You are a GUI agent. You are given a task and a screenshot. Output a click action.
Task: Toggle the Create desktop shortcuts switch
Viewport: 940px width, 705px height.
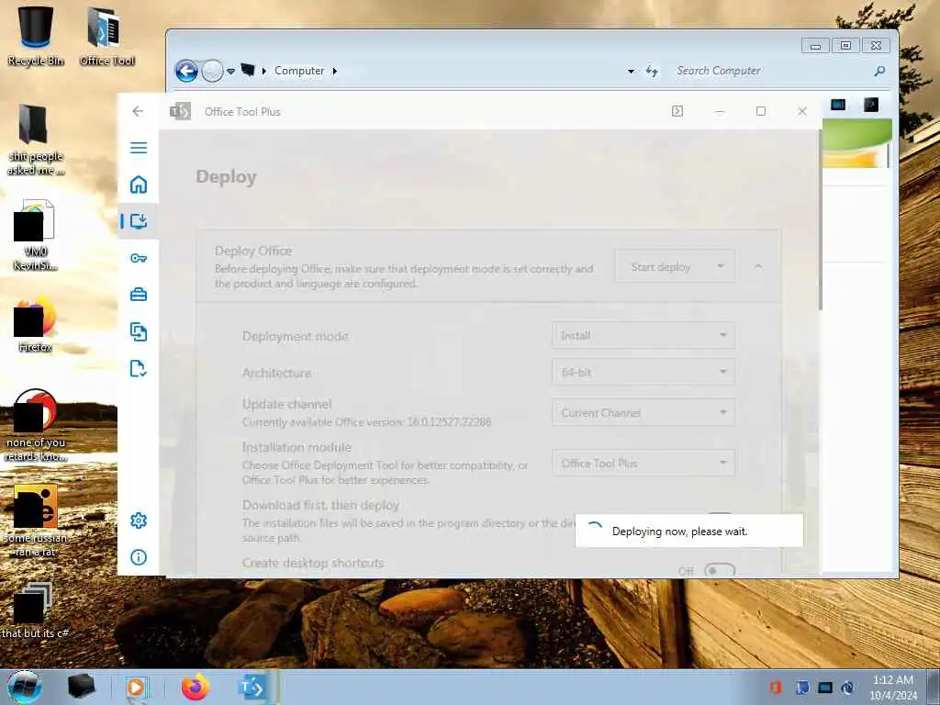[x=720, y=571]
